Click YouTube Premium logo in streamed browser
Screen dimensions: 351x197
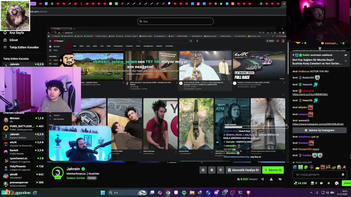pyautogui.click(x=58, y=41)
